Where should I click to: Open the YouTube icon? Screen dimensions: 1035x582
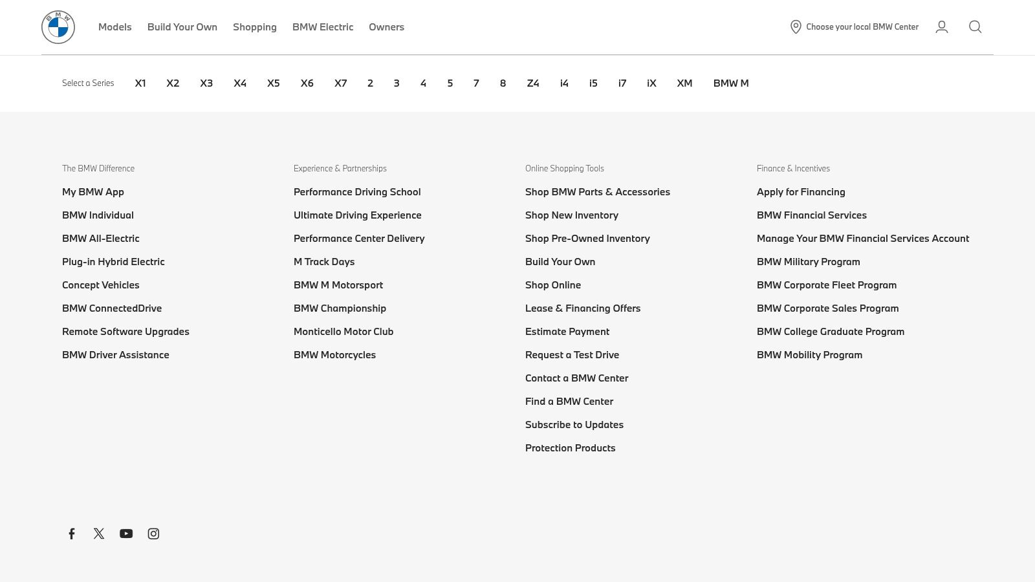(126, 533)
